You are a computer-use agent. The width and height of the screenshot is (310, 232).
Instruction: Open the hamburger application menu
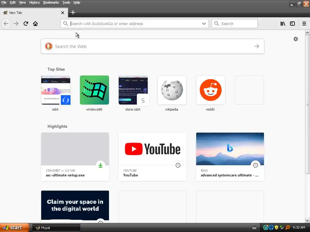[304, 24]
